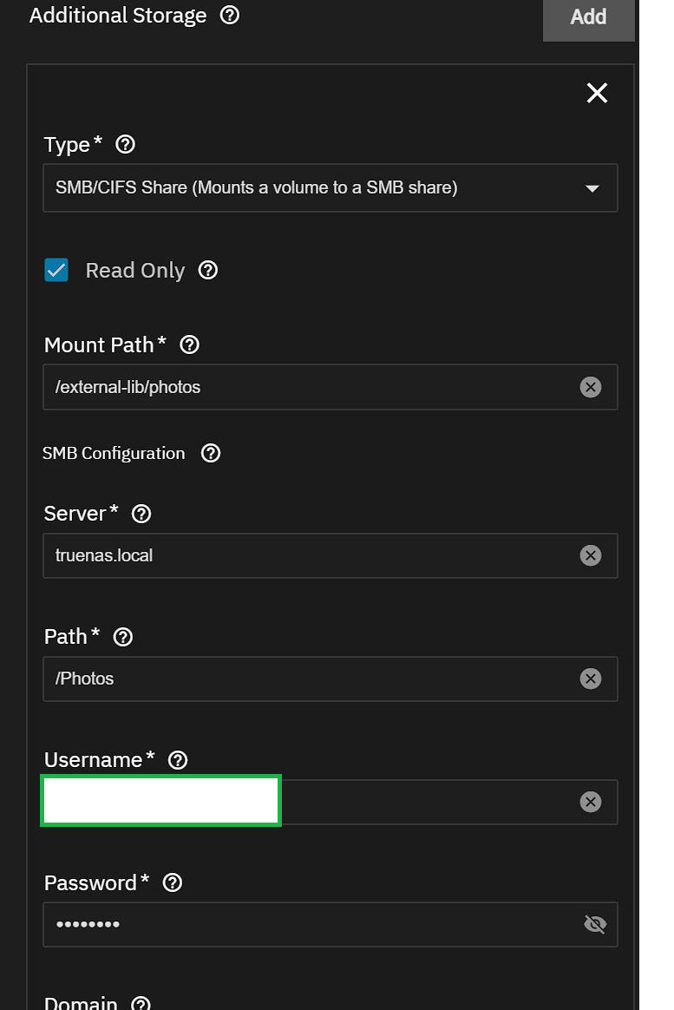Clear the truenas.local Server value
Viewport: 674px width, 1010px height.
coord(591,555)
